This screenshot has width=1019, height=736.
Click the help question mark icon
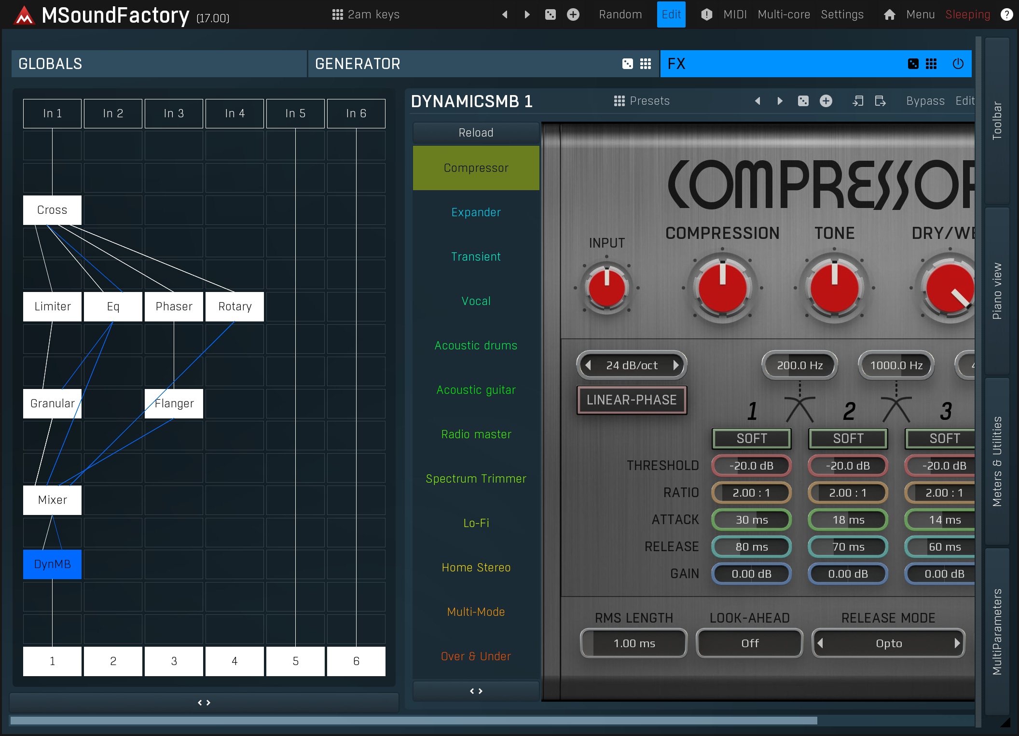click(x=1006, y=14)
